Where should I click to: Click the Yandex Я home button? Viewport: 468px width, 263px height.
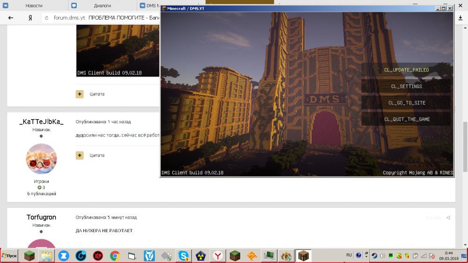pyautogui.click(x=30, y=18)
